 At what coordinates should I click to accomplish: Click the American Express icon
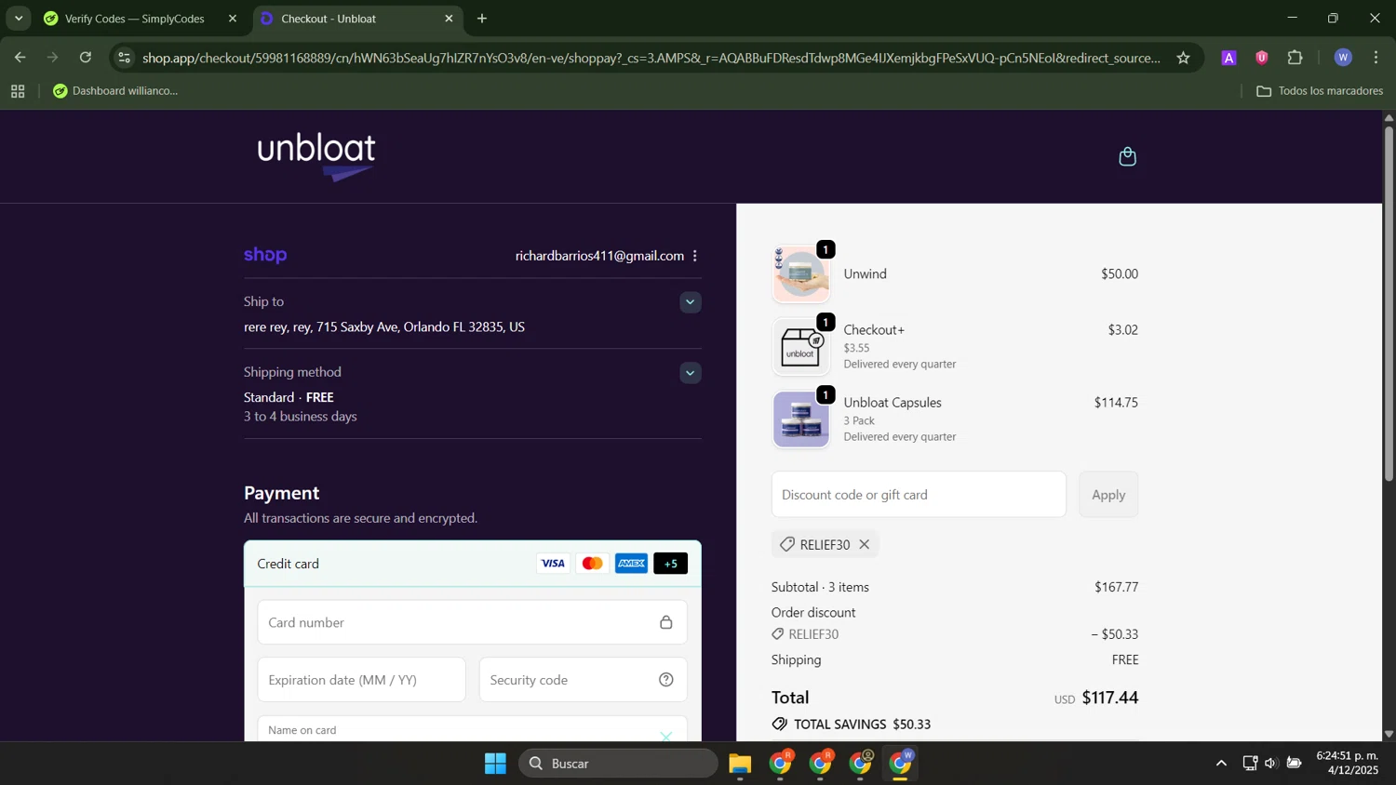631,564
